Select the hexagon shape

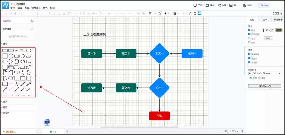pos(5,62)
